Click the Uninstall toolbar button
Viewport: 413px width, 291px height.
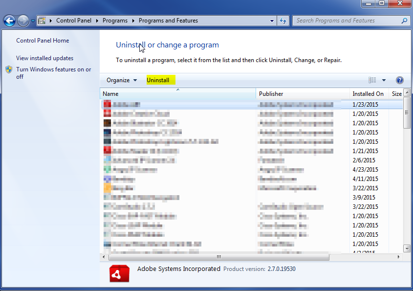click(x=158, y=80)
